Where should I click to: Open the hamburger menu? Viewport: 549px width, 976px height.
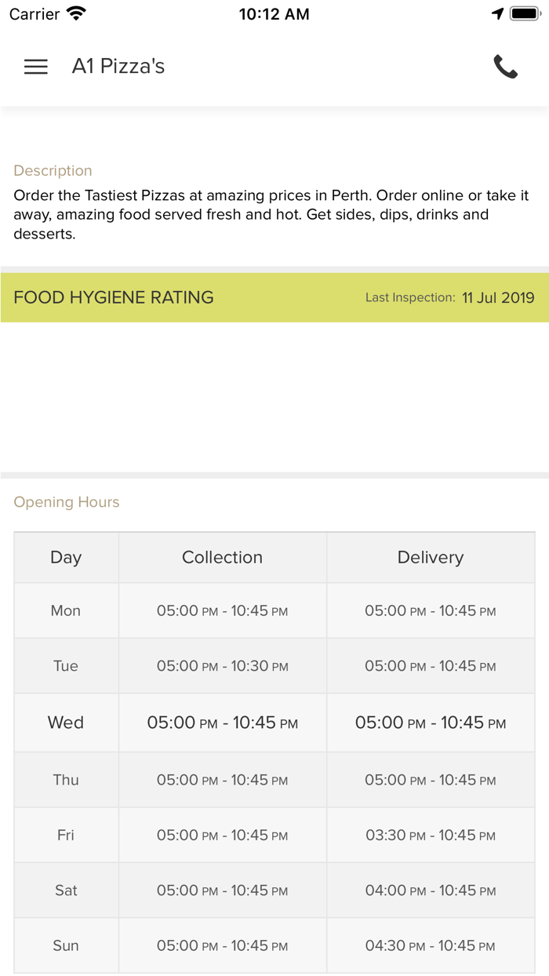36,67
